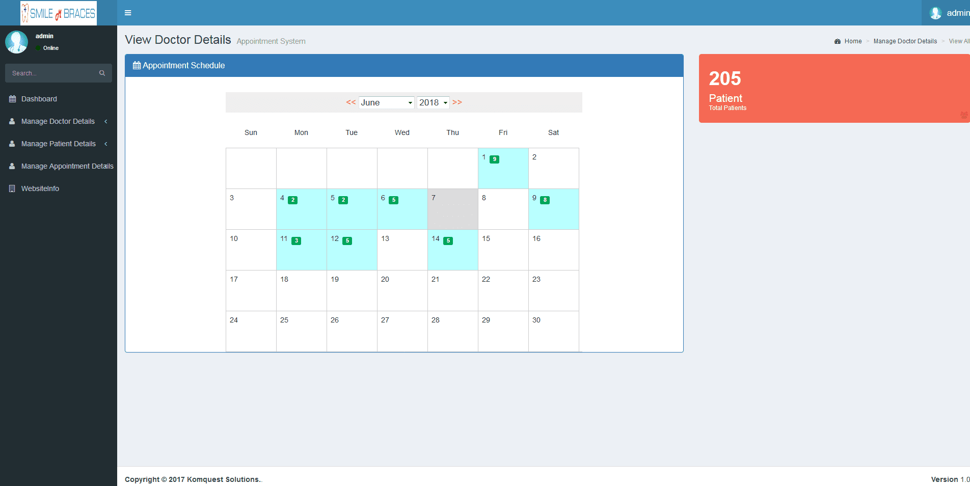Go to previous month with << link
The image size is (970, 486).
click(351, 102)
